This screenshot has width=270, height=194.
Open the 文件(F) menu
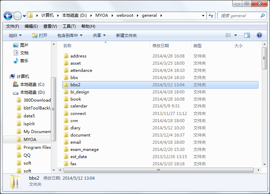tap(12, 26)
